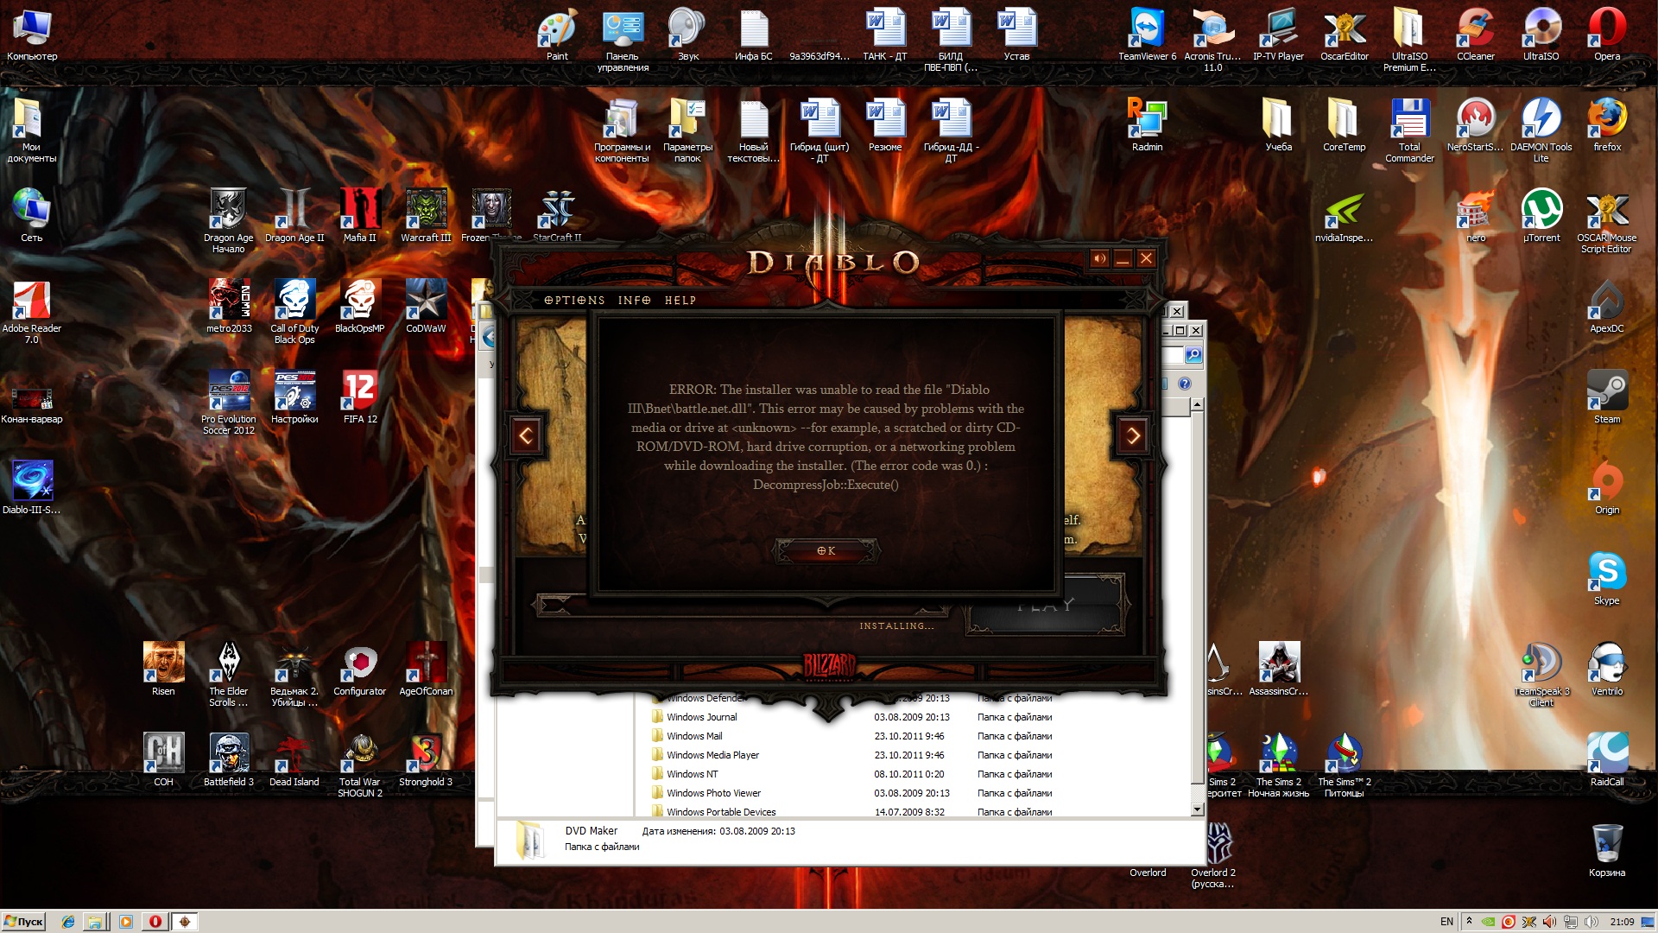This screenshot has width=1658, height=933.
Task: Click the EN language indicator
Action: coord(1446,922)
